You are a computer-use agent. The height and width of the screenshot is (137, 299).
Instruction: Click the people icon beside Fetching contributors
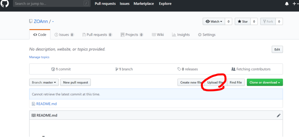(x=233, y=69)
